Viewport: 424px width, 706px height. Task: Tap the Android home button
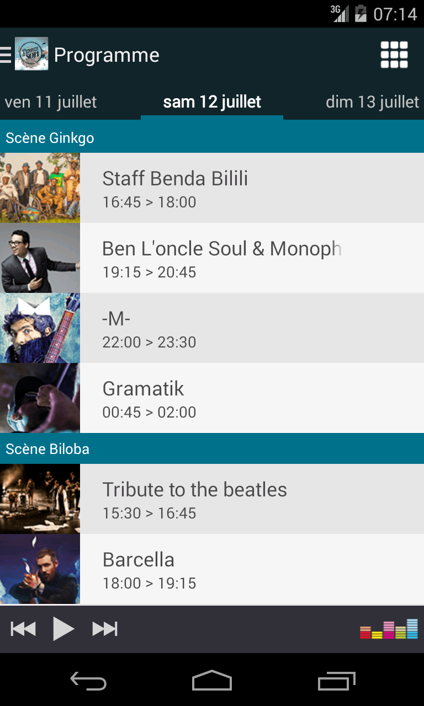tap(212, 681)
